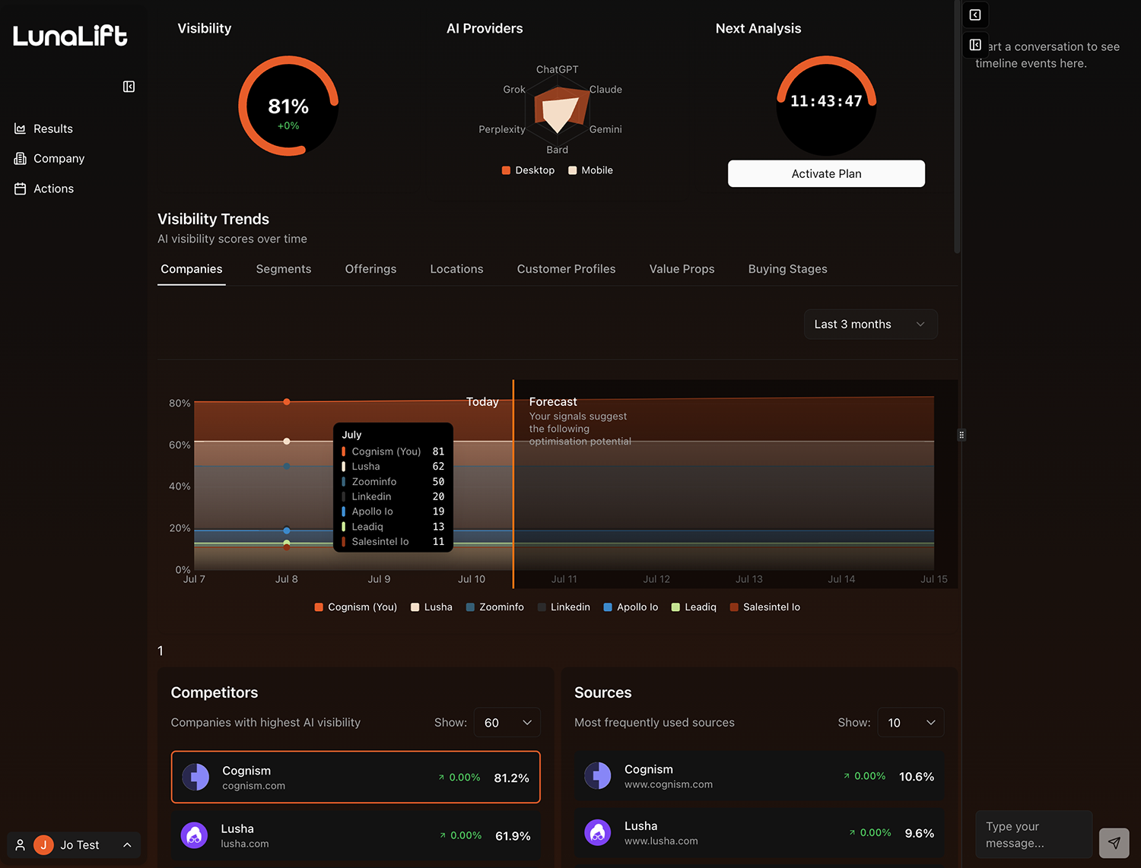Open the Last 3 months dropdown
This screenshot has height=868, width=1141.
[870, 325]
